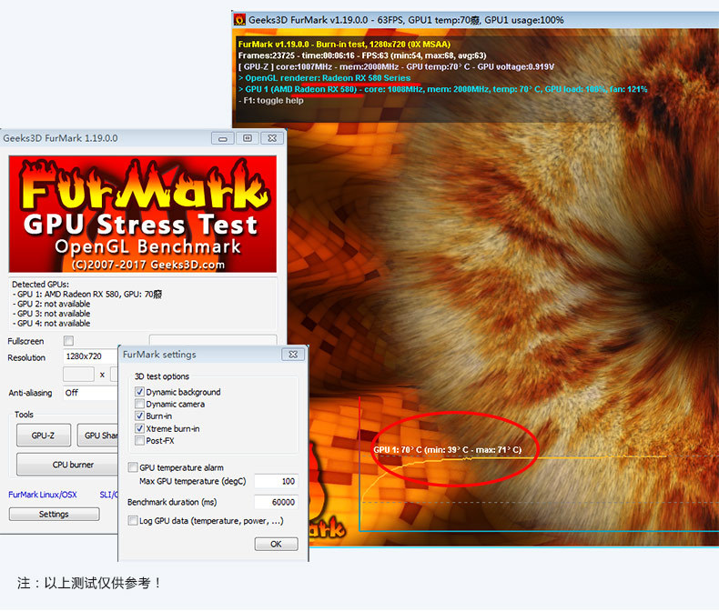Minimize the Geeks3D FurMark 1.19.0.0 launcher window
The width and height of the screenshot is (719, 611).
click(223, 138)
